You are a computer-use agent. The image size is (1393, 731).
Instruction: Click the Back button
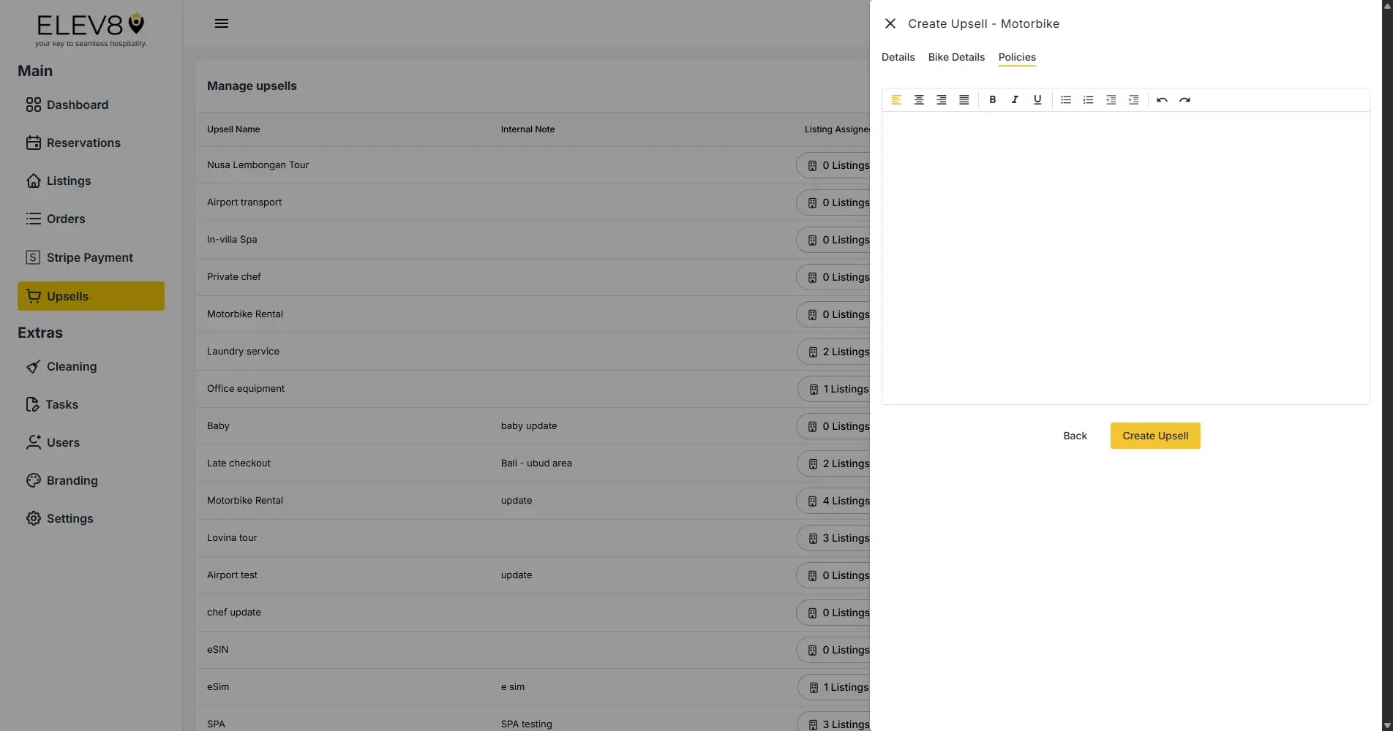(1074, 436)
